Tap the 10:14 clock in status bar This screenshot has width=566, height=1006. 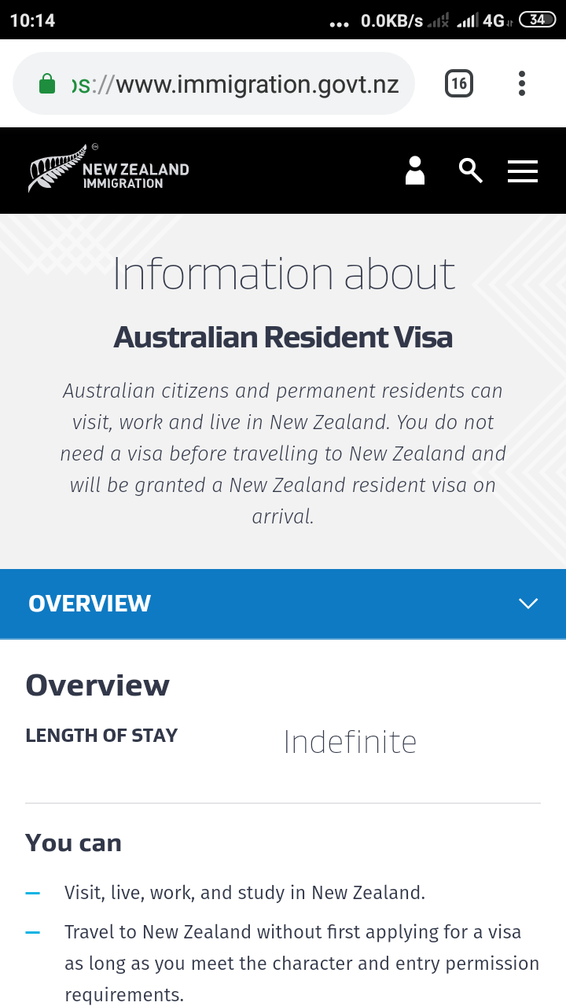(32, 20)
